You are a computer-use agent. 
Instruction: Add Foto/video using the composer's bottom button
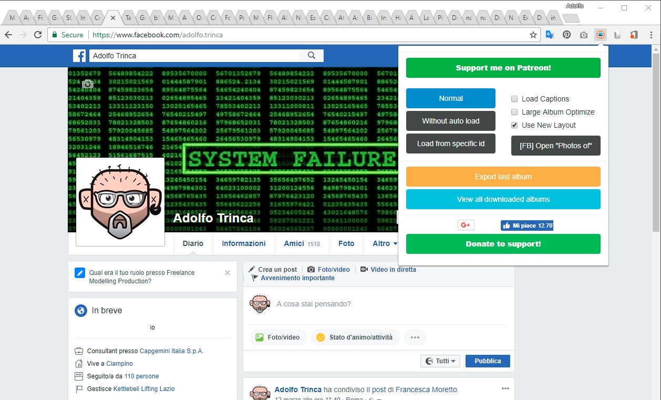(x=278, y=337)
